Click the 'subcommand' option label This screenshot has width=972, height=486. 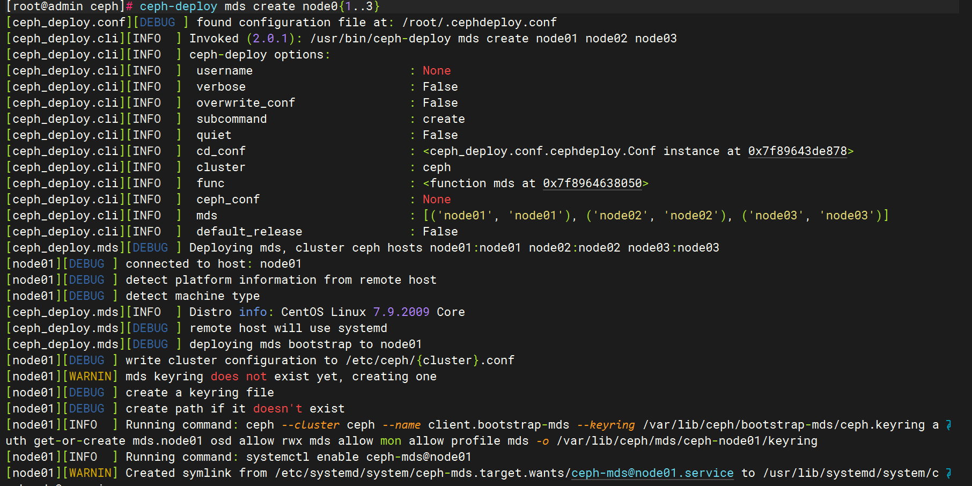click(x=232, y=119)
